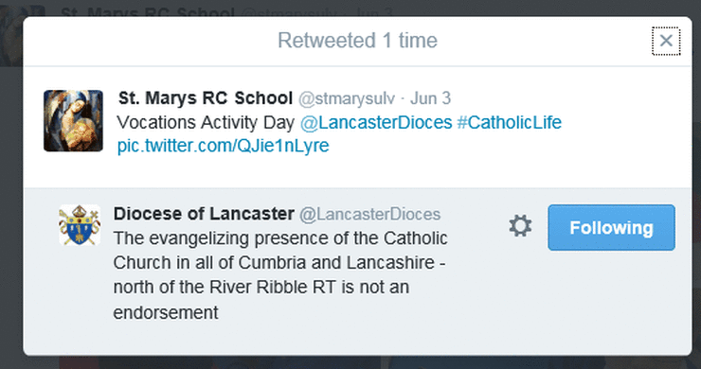Select the 'Retweeted 1 time' dialog title
The image size is (701, 369).
357,41
